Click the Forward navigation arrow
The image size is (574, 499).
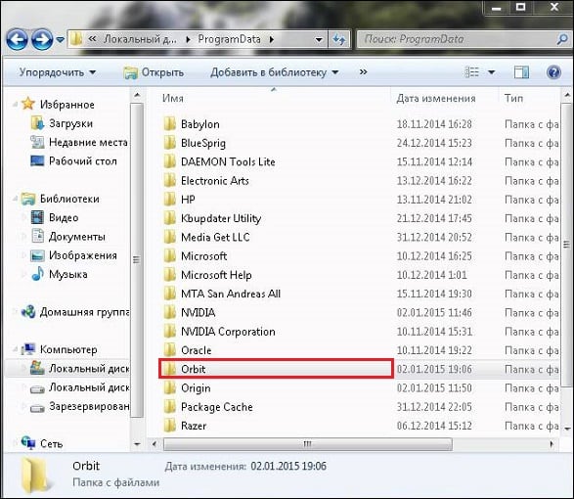[x=42, y=39]
